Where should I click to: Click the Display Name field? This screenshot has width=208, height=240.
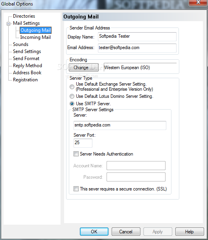[x=137, y=37]
